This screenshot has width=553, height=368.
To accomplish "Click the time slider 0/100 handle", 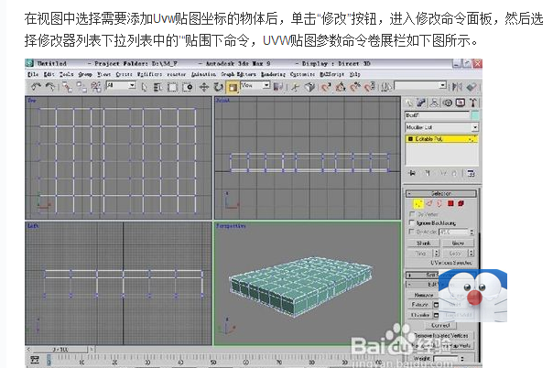I will [60, 350].
